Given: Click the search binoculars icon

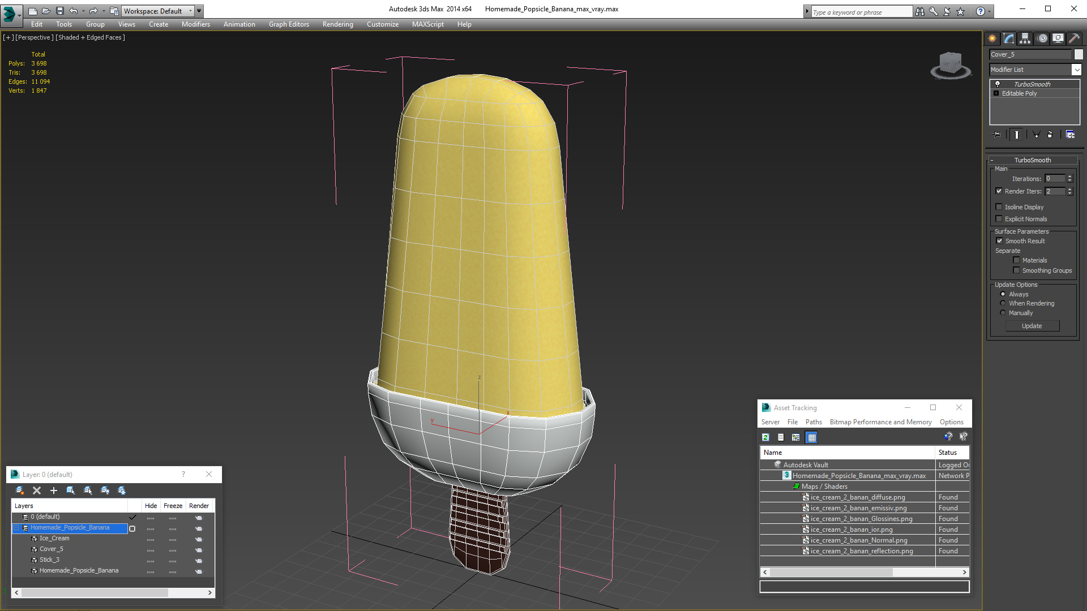Looking at the screenshot, I should click(920, 11).
